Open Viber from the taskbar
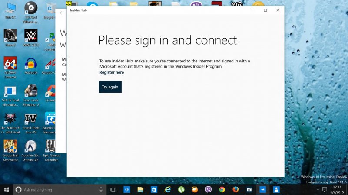This screenshot has height=195, width=348. 208,190
